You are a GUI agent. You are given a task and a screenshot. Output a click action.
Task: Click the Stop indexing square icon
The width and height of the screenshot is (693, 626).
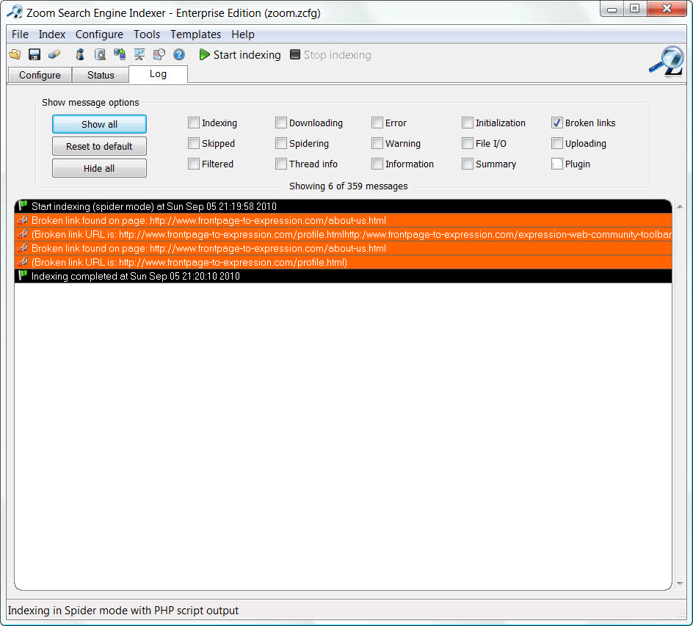[295, 54]
